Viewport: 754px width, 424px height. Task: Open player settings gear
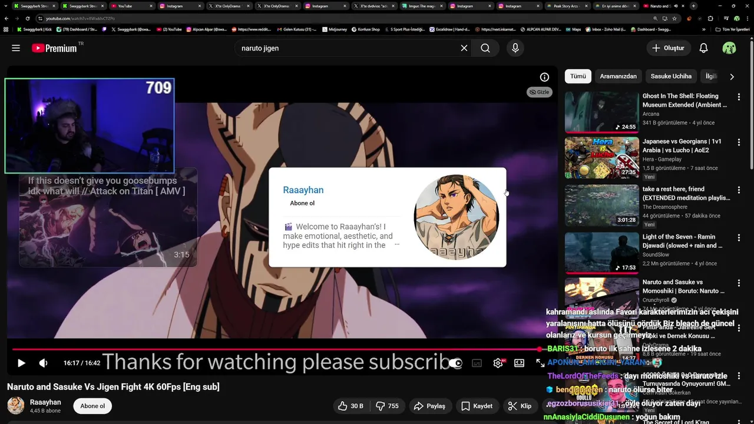pos(498,363)
